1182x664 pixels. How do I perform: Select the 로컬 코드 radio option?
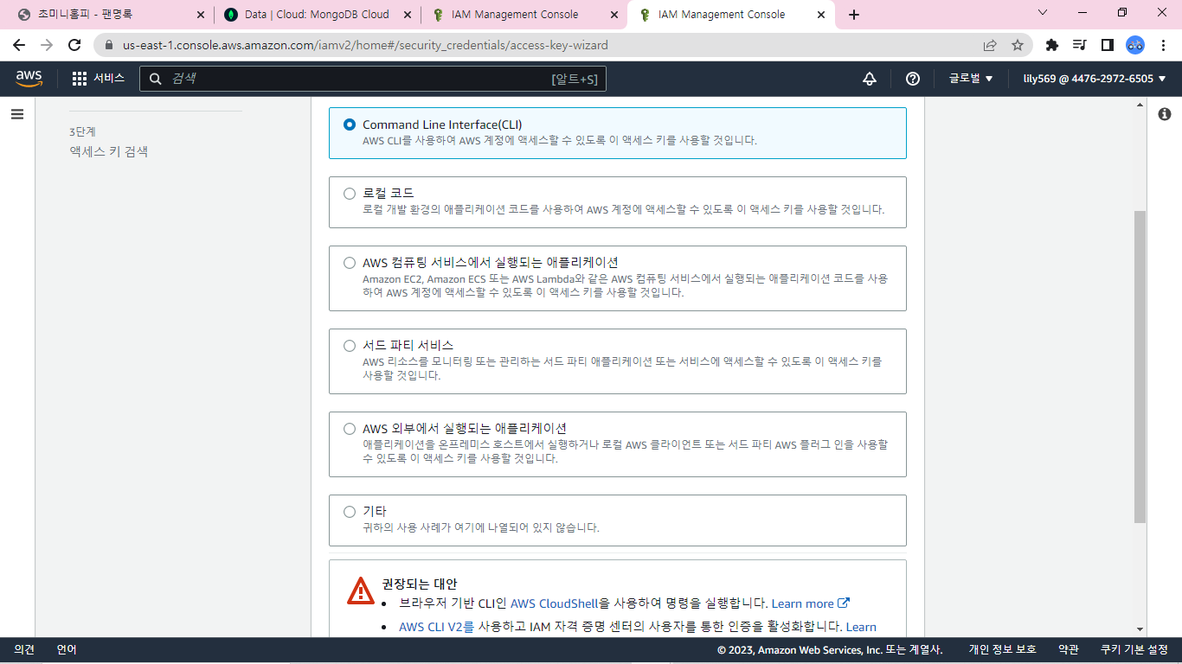point(350,194)
